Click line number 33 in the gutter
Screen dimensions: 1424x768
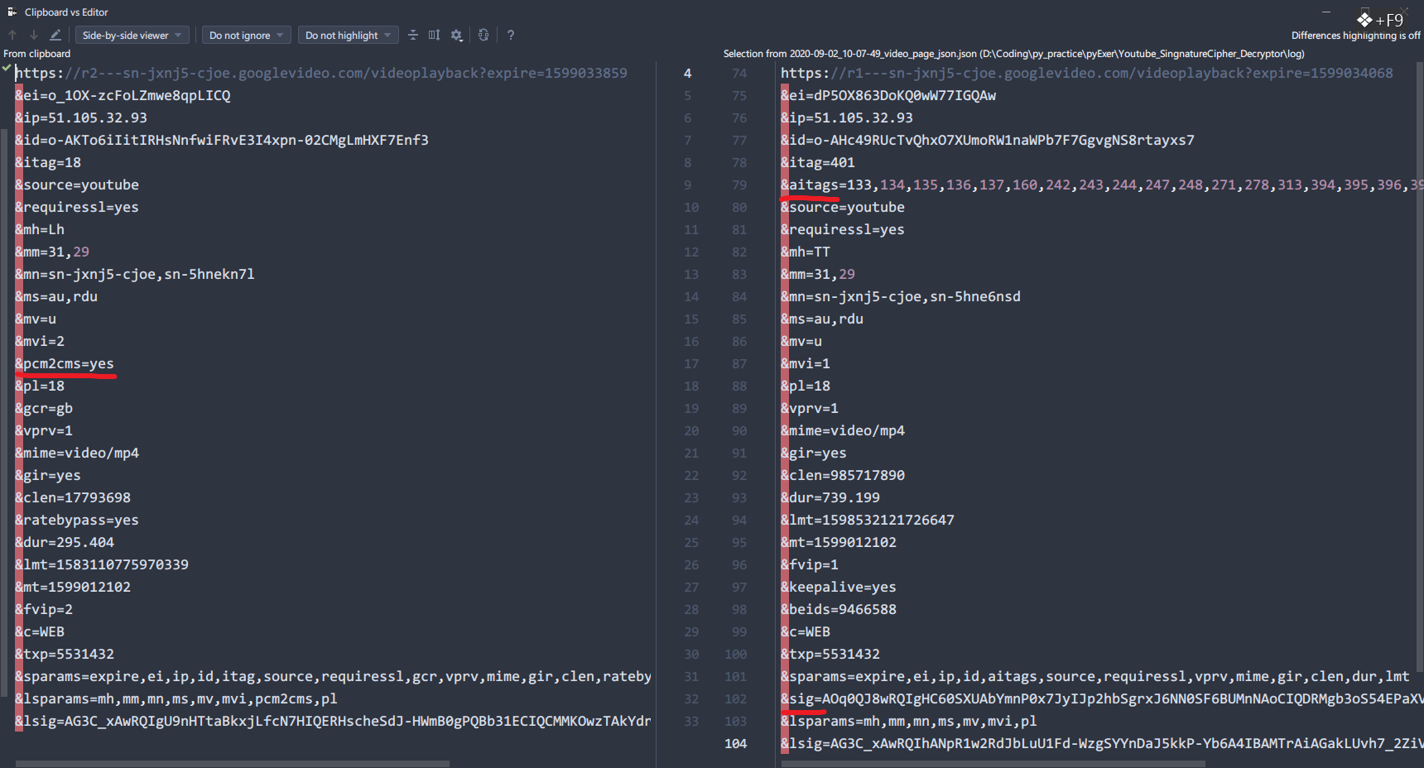click(x=691, y=721)
